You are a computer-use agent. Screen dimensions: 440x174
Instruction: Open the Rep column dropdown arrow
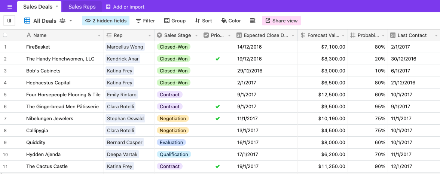(149, 35)
